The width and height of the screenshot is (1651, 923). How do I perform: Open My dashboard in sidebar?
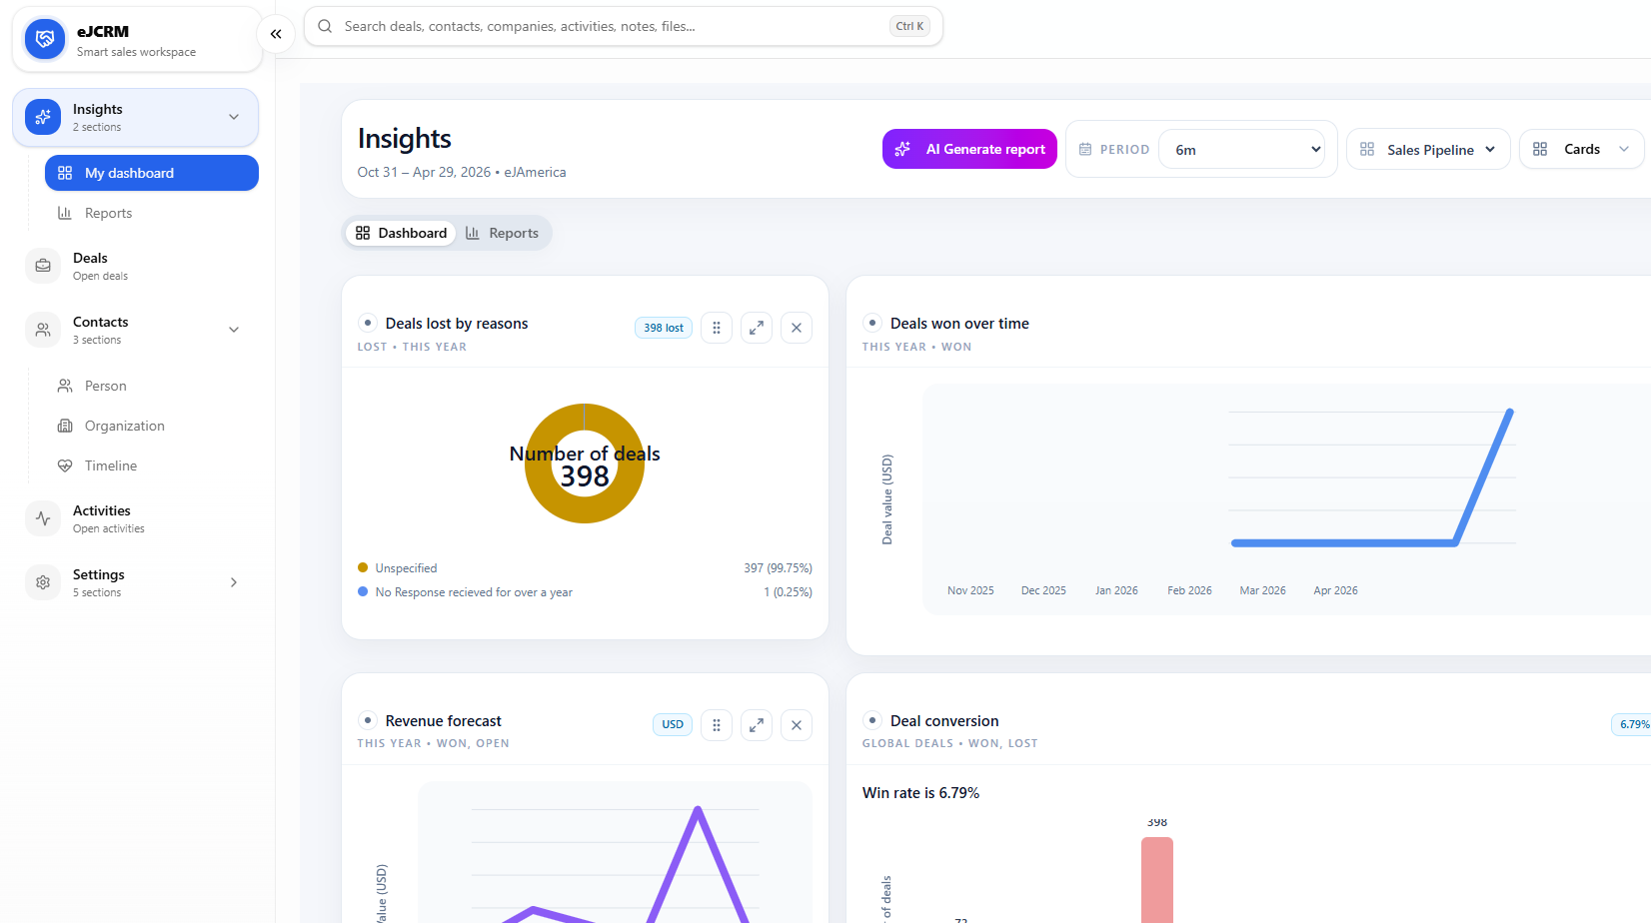coord(152,173)
